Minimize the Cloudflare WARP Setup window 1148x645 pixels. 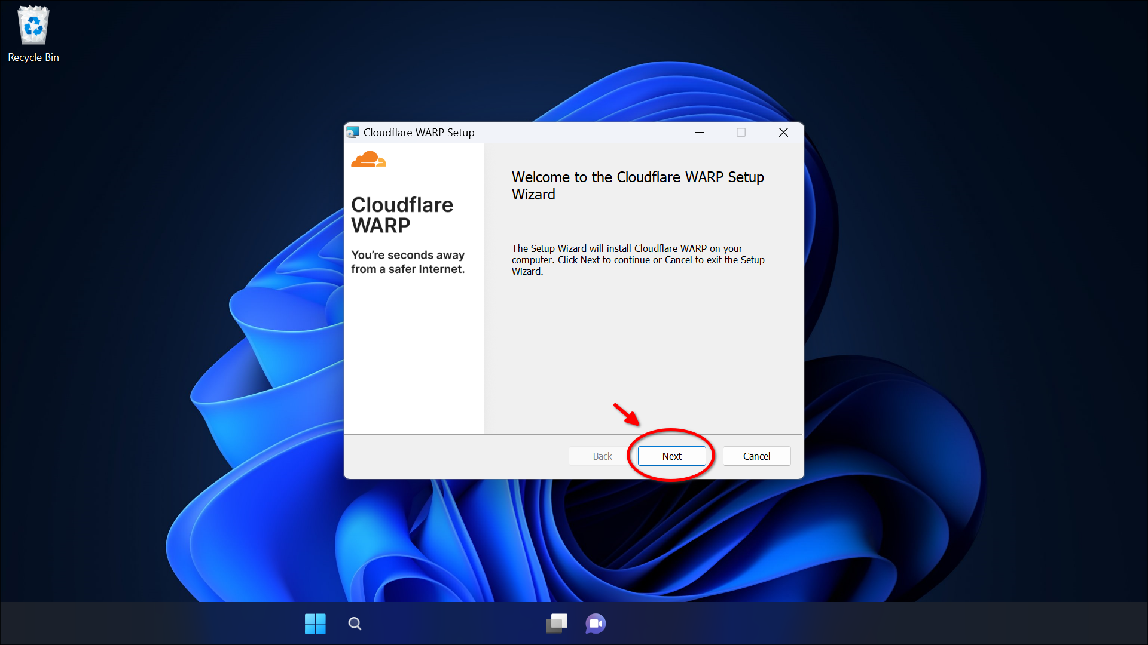[x=700, y=133]
